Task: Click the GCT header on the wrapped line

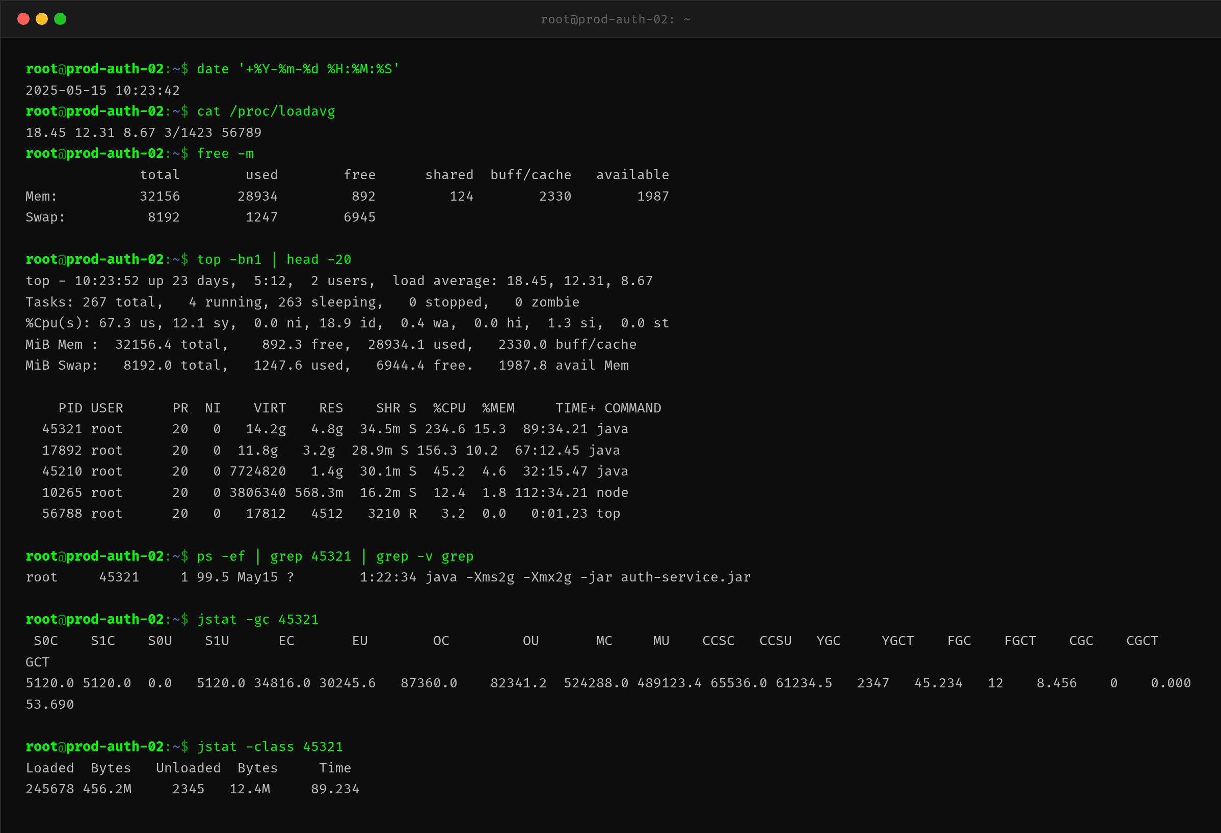Action: [x=38, y=662]
